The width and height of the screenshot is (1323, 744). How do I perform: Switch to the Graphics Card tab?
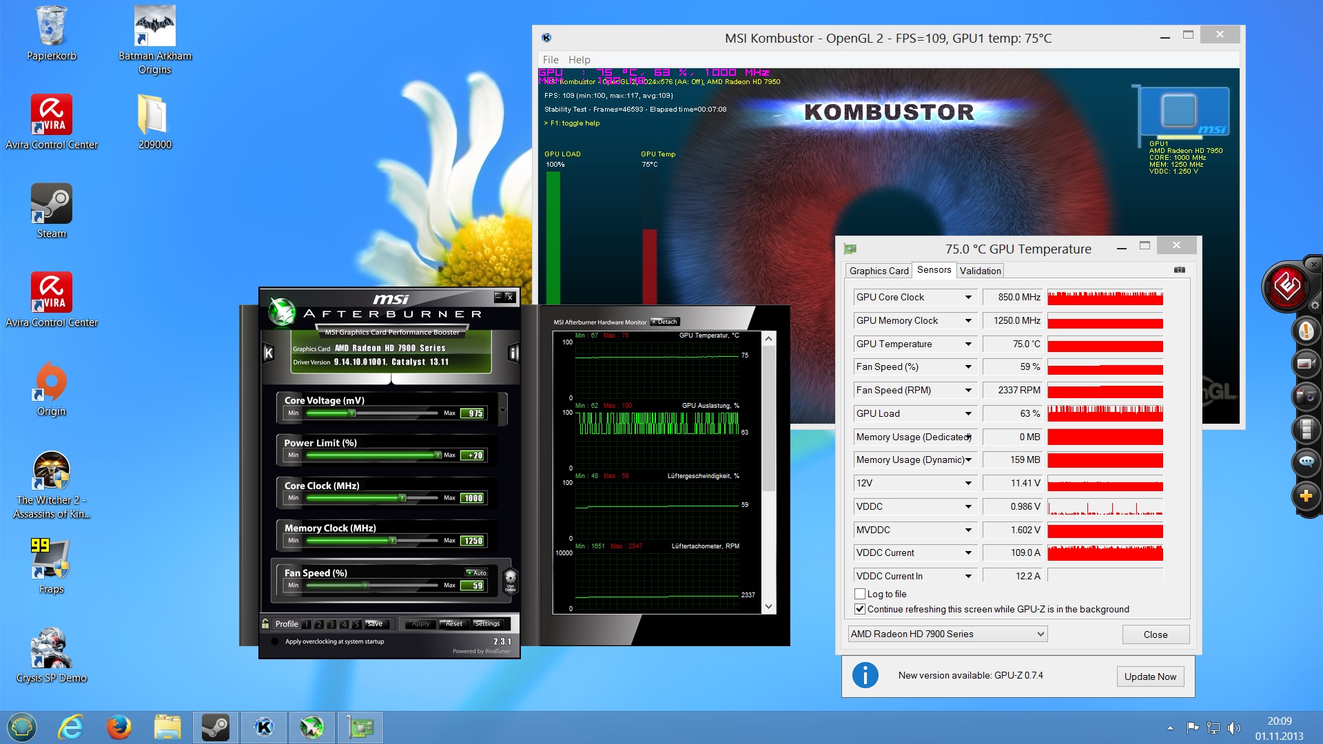click(879, 271)
